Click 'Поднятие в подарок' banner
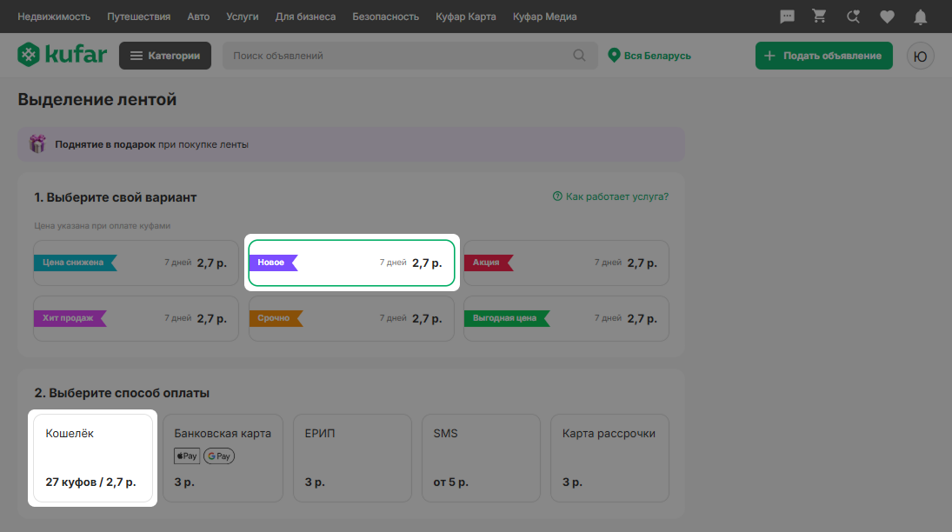This screenshot has height=532, width=952. pos(351,144)
